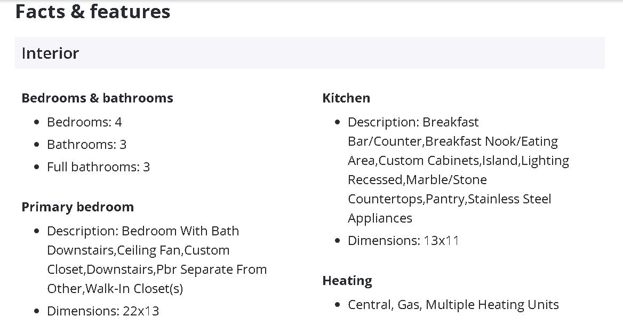Image resolution: width=623 pixels, height=332 pixels.
Task: Click the Kitchen subheading
Action: point(346,98)
